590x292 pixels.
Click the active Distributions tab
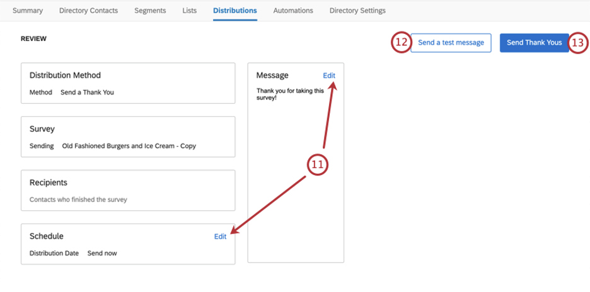pyautogui.click(x=235, y=11)
